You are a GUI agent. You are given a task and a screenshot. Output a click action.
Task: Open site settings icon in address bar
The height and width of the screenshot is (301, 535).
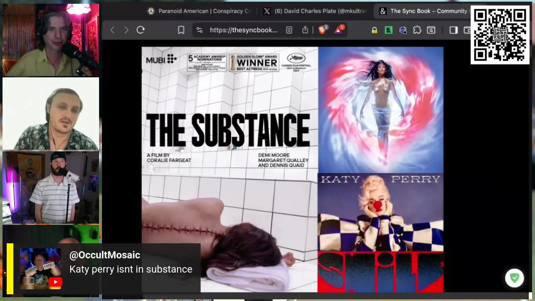coord(199,30)
